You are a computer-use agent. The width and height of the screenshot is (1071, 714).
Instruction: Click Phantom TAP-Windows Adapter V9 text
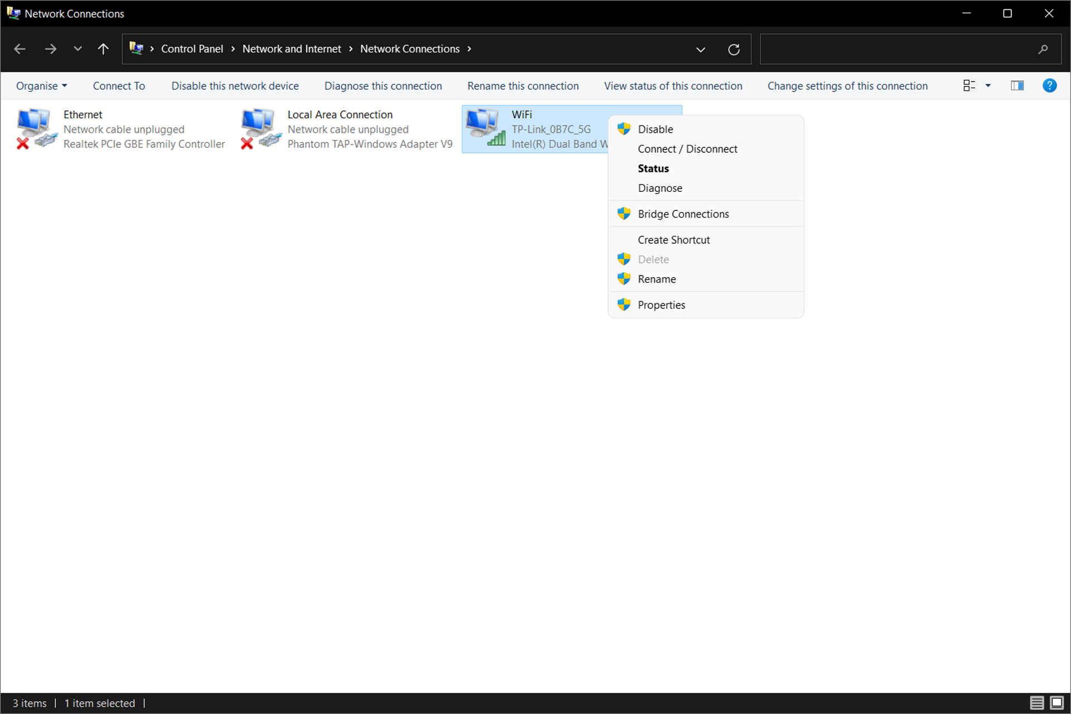click(x=370, y=144)
